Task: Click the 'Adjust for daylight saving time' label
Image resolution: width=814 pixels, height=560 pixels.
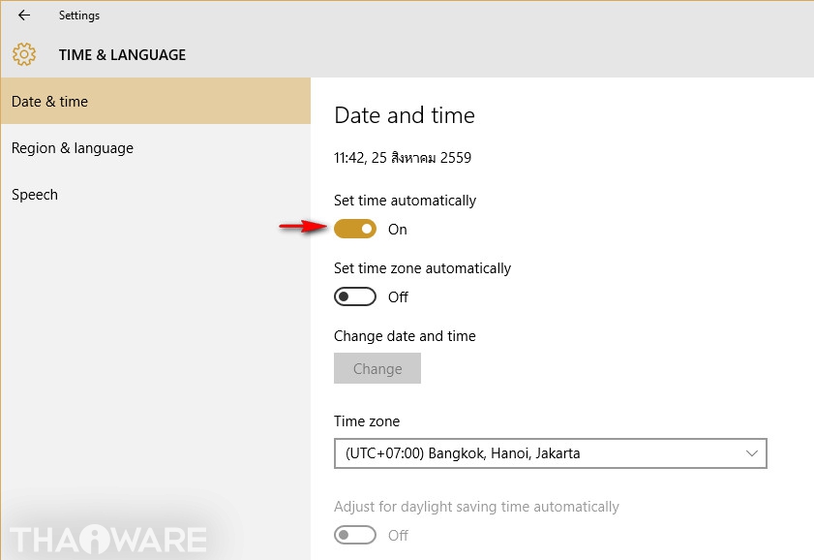Action: click(476, 507)
